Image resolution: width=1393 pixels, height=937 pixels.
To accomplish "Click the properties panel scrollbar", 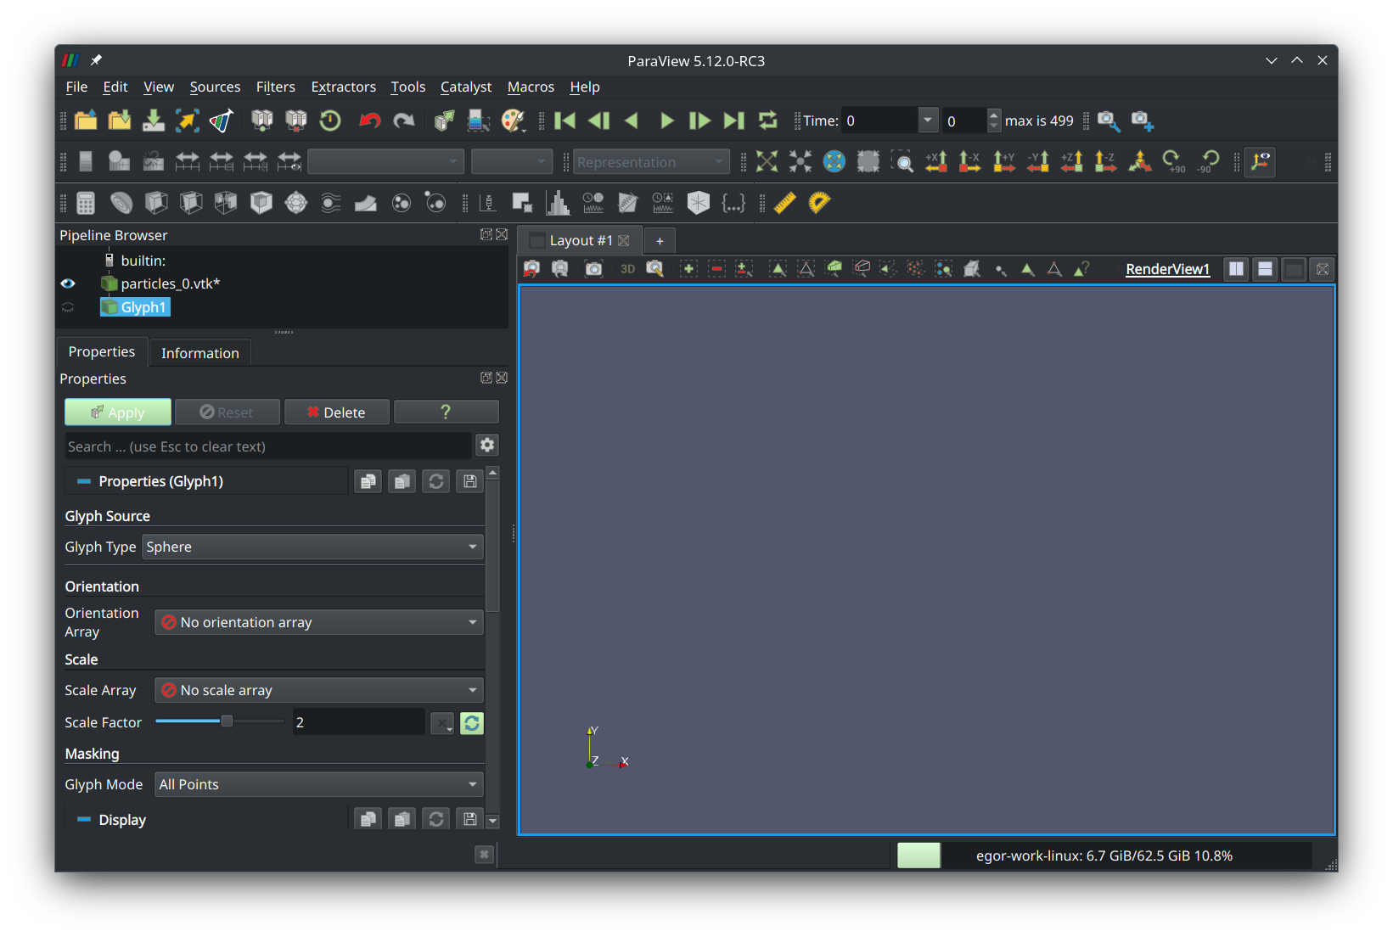I will point(492,546).
